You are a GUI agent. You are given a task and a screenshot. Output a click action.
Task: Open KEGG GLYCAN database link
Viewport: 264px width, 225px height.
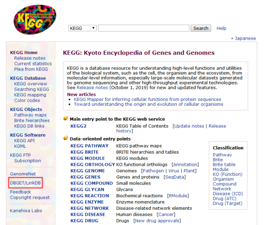87,189
